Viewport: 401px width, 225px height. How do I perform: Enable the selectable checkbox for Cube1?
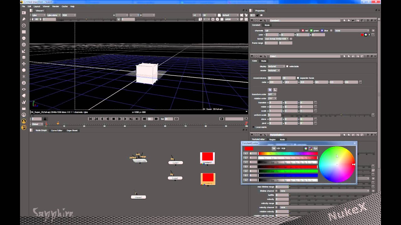coord(287,66)
